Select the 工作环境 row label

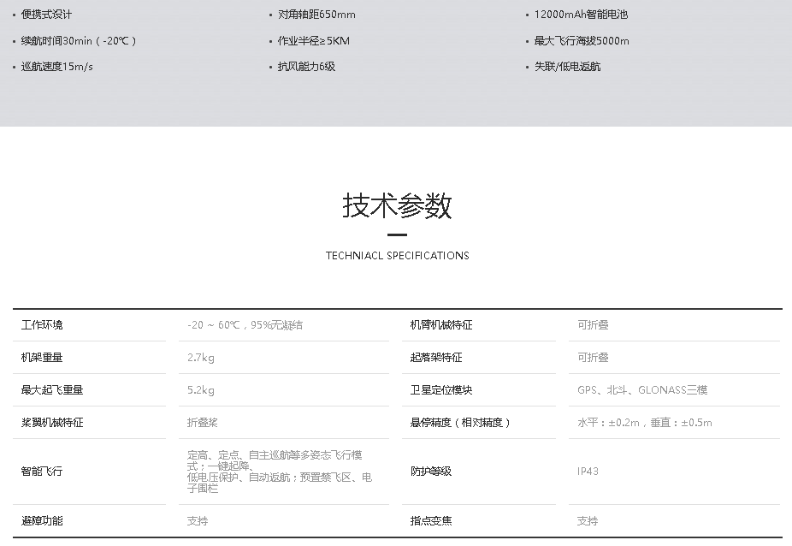tap(42, 325)
